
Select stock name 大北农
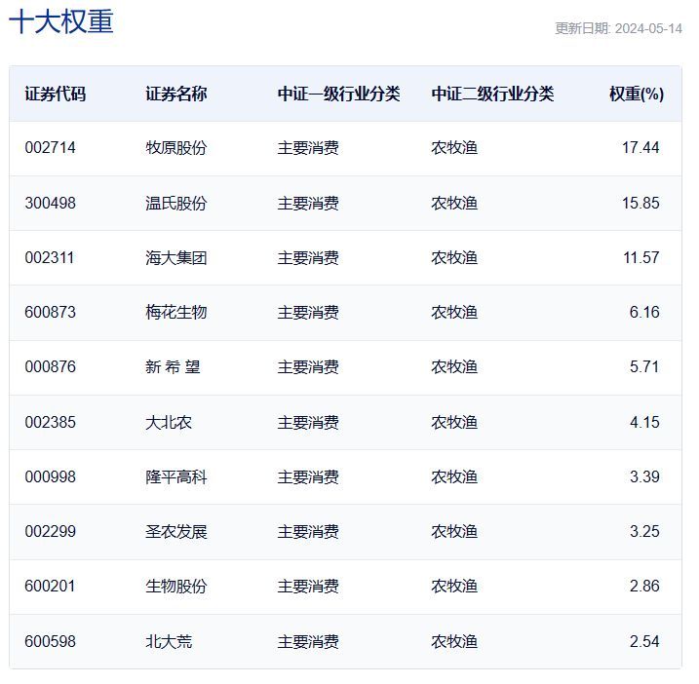(169, 422)
